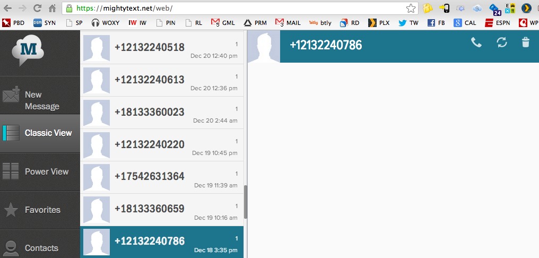The height and width of the screenshot is (258, 539).
Task: Delete conversation using trash icon
Action: (x=525, y=42)
